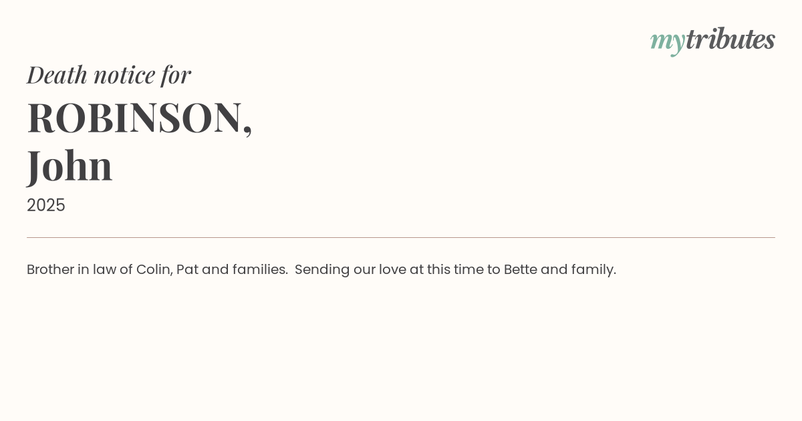This screenshot has height=421, width=802.
Task: Click the "Death notice for" heading
Action: pos(109,75)
